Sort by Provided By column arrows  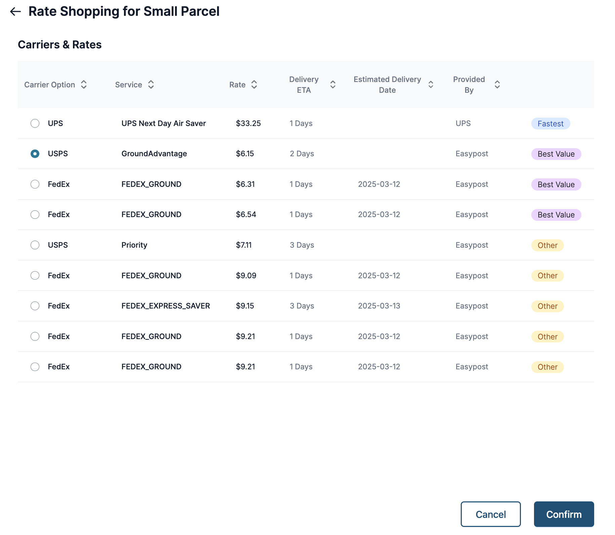click(497, 85)
